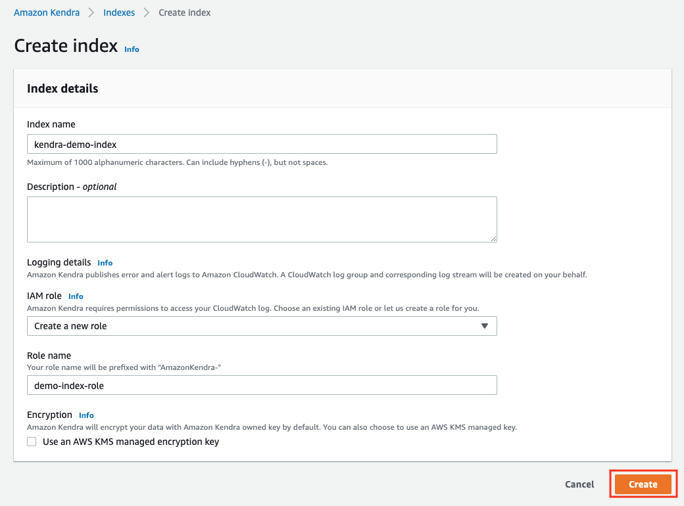The height and width of the screenshot is (506, 684).
Task: Open Info next to Create index heading
Action: click(x=132, y=49)
